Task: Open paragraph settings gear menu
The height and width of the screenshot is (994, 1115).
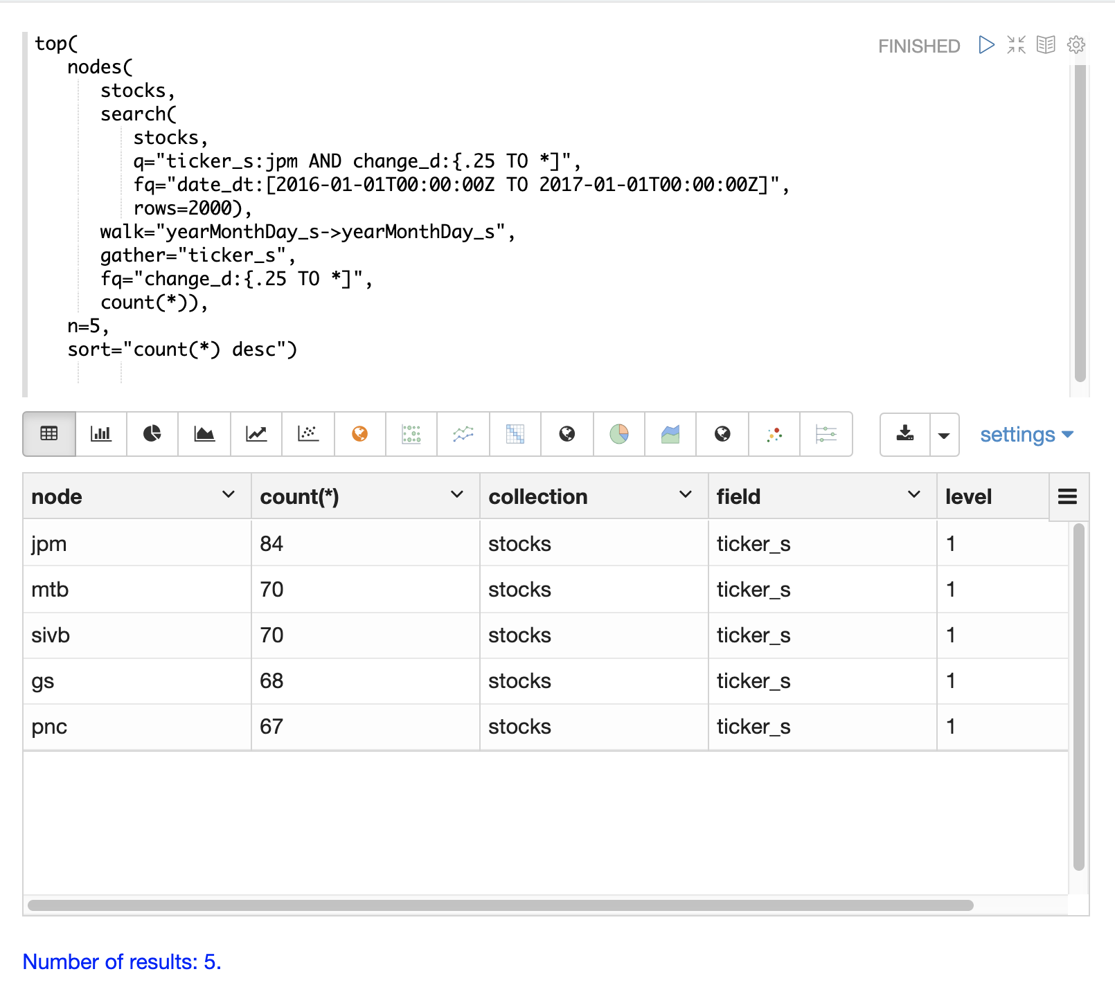Action: tap(1076, 45)
